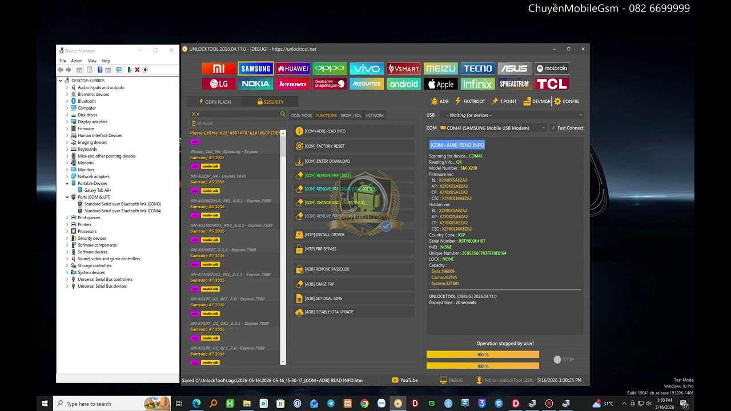Run [ADB] DISABLE OTA UPDATE function

(x=354, y=312)
